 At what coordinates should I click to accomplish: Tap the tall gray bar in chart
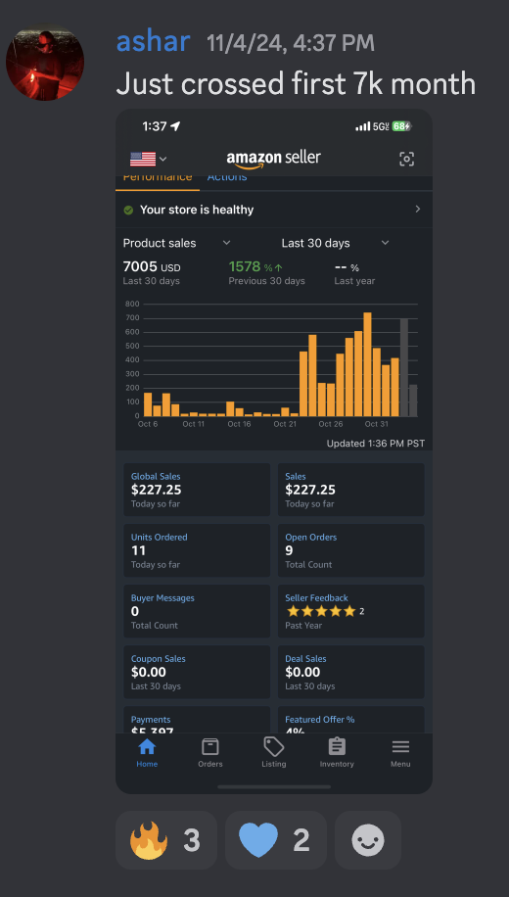(x=404, y=367)
